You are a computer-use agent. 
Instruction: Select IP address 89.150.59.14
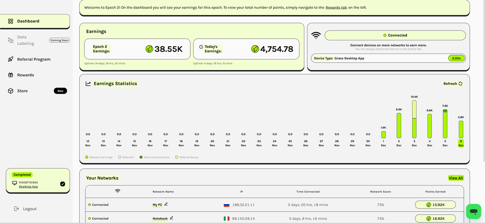pos(243,219)
